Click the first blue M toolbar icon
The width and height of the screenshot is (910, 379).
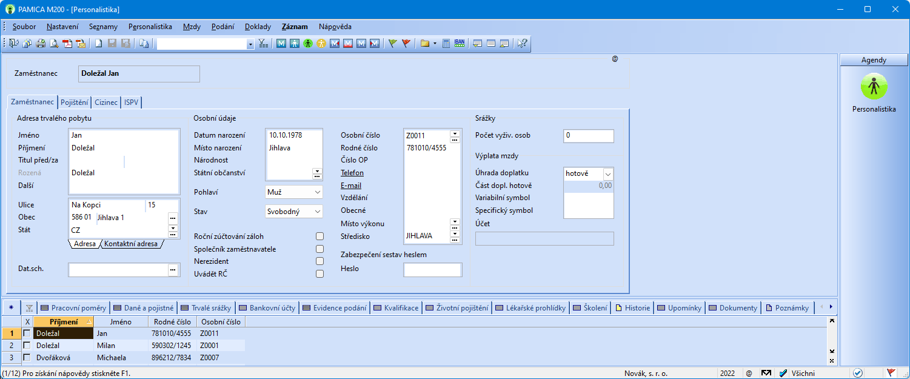pos(281,44)
